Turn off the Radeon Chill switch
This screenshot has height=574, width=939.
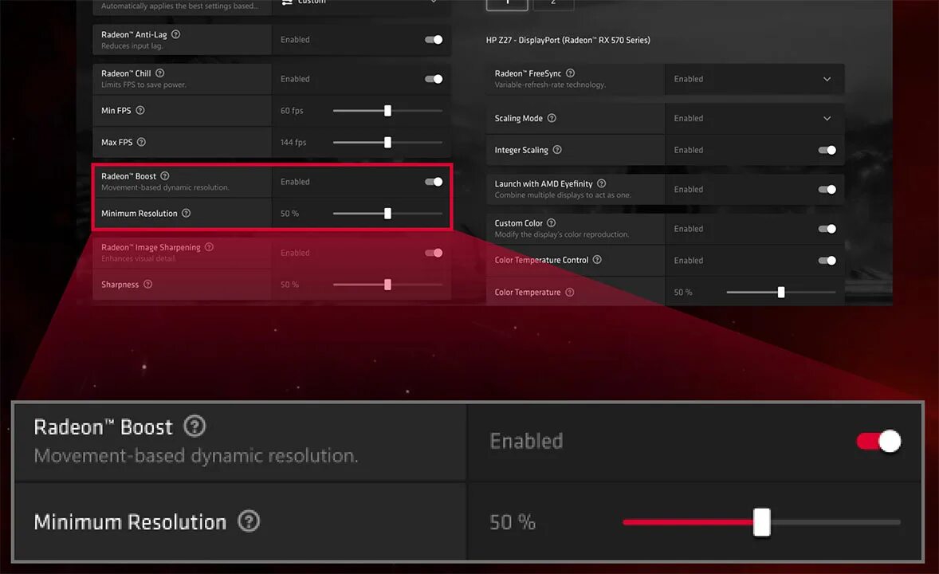(434, 79)
